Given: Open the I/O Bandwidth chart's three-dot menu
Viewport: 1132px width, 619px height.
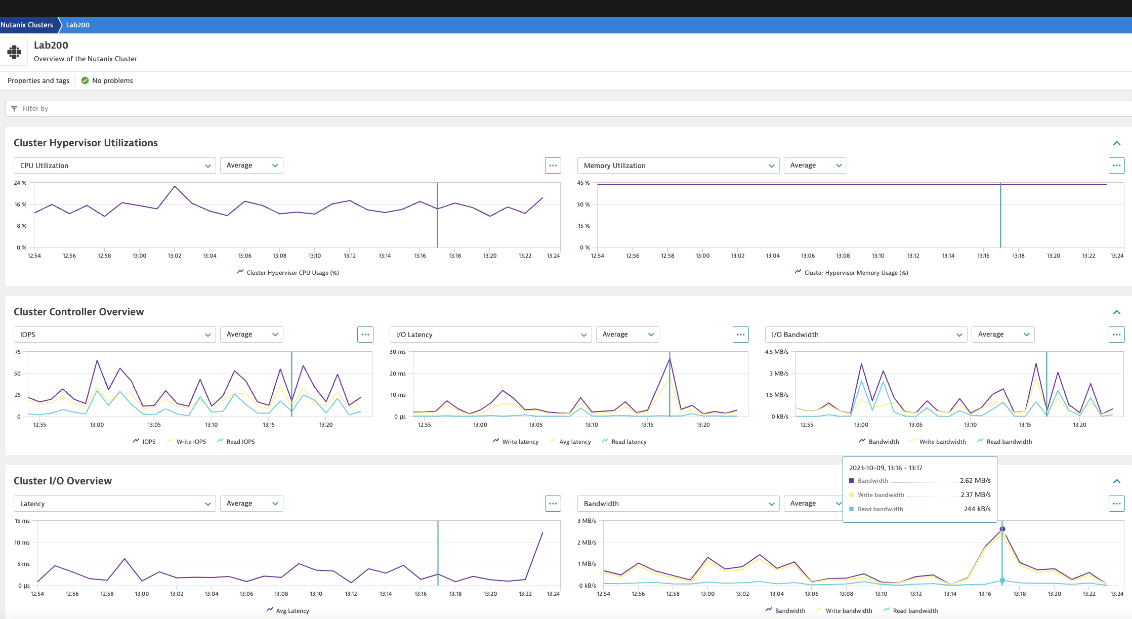Looking at the screenshot, I should (1116, 335).
